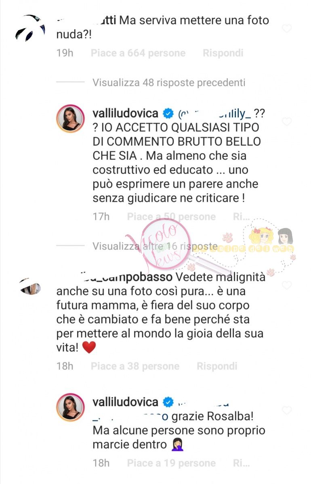Click the verified badge in the "IO ACCETTO" reply
311x484 pixels.
(168, 113)
